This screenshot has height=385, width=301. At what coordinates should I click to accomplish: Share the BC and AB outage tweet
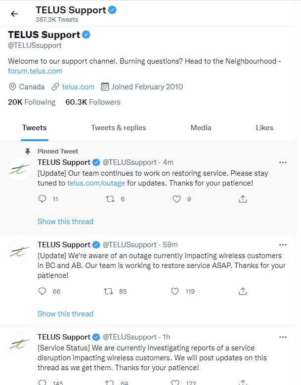tap(243, 291)
